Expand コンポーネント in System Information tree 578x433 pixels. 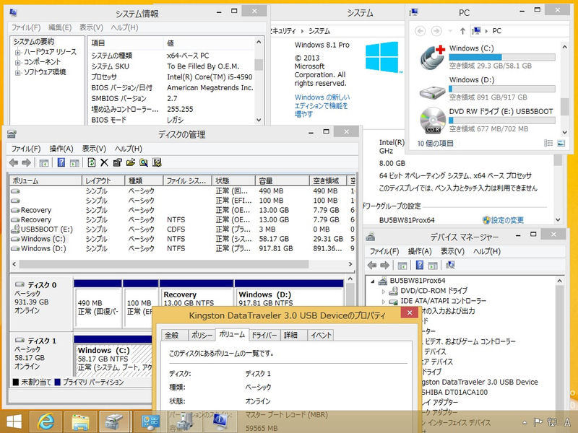tap(17, 62)
